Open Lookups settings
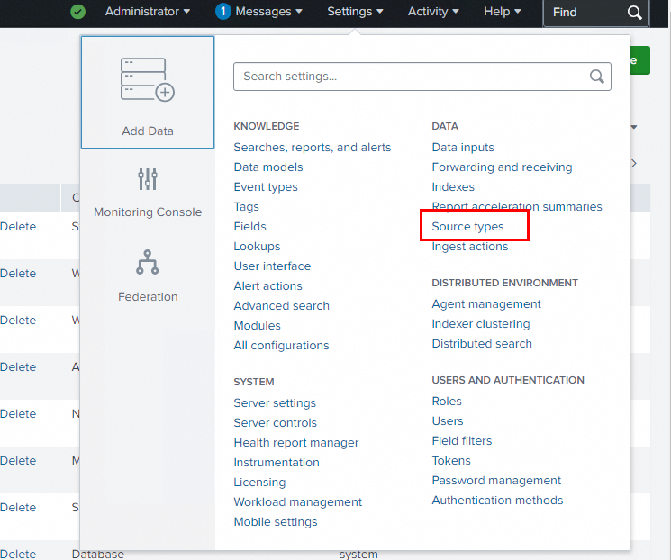This screenshot has width=671, height=560. [257, 247]
